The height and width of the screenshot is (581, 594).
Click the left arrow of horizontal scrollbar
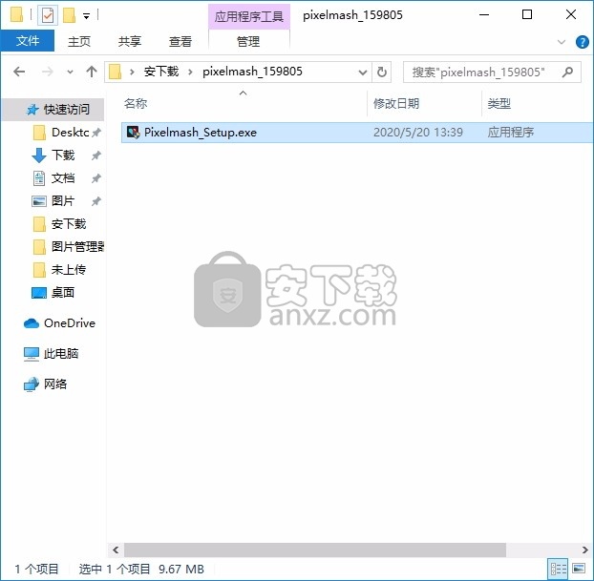coord(116,550)
